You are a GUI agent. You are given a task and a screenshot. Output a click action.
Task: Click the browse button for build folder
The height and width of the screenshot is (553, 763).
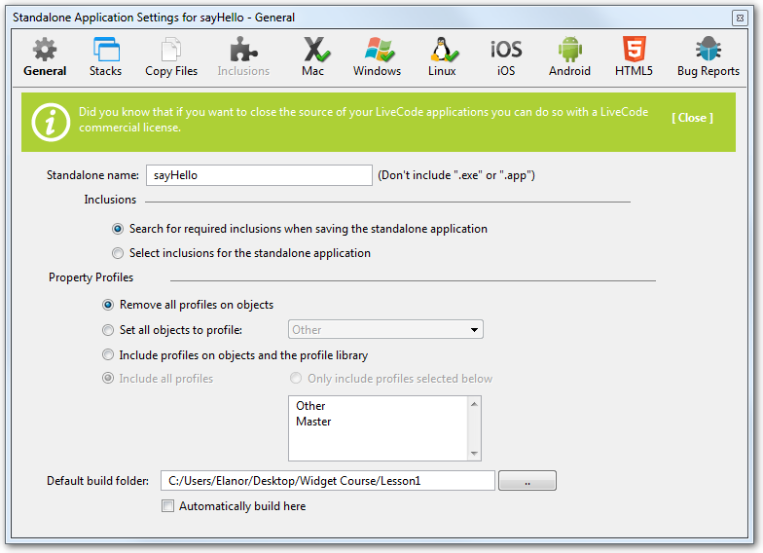527,481
